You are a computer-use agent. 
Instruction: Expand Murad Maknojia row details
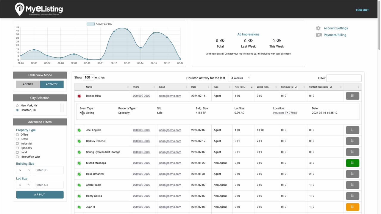click(x=79, y=163)
